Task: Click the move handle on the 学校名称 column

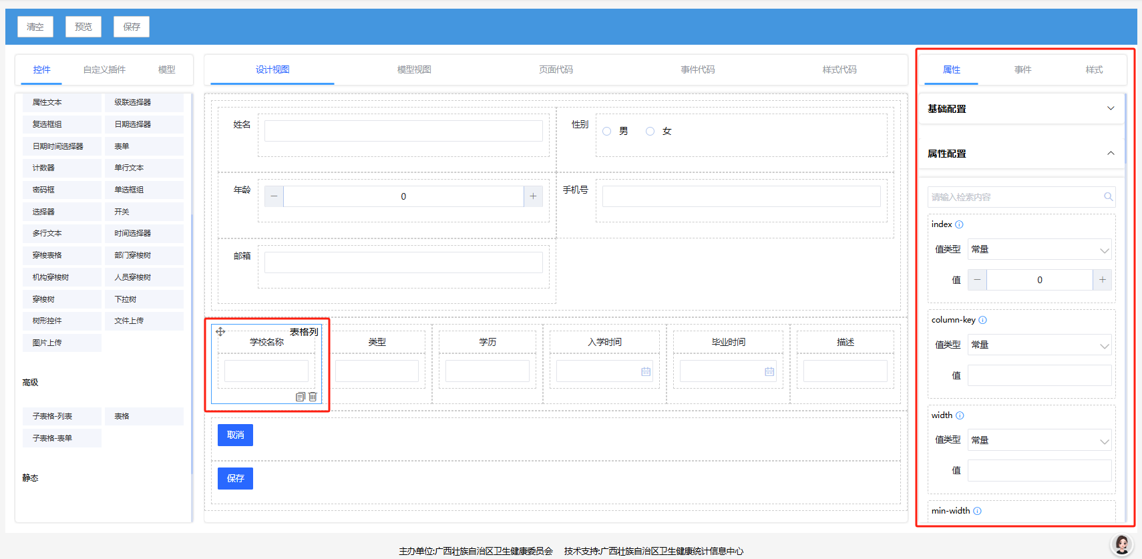Action: [x=220, y=331]
